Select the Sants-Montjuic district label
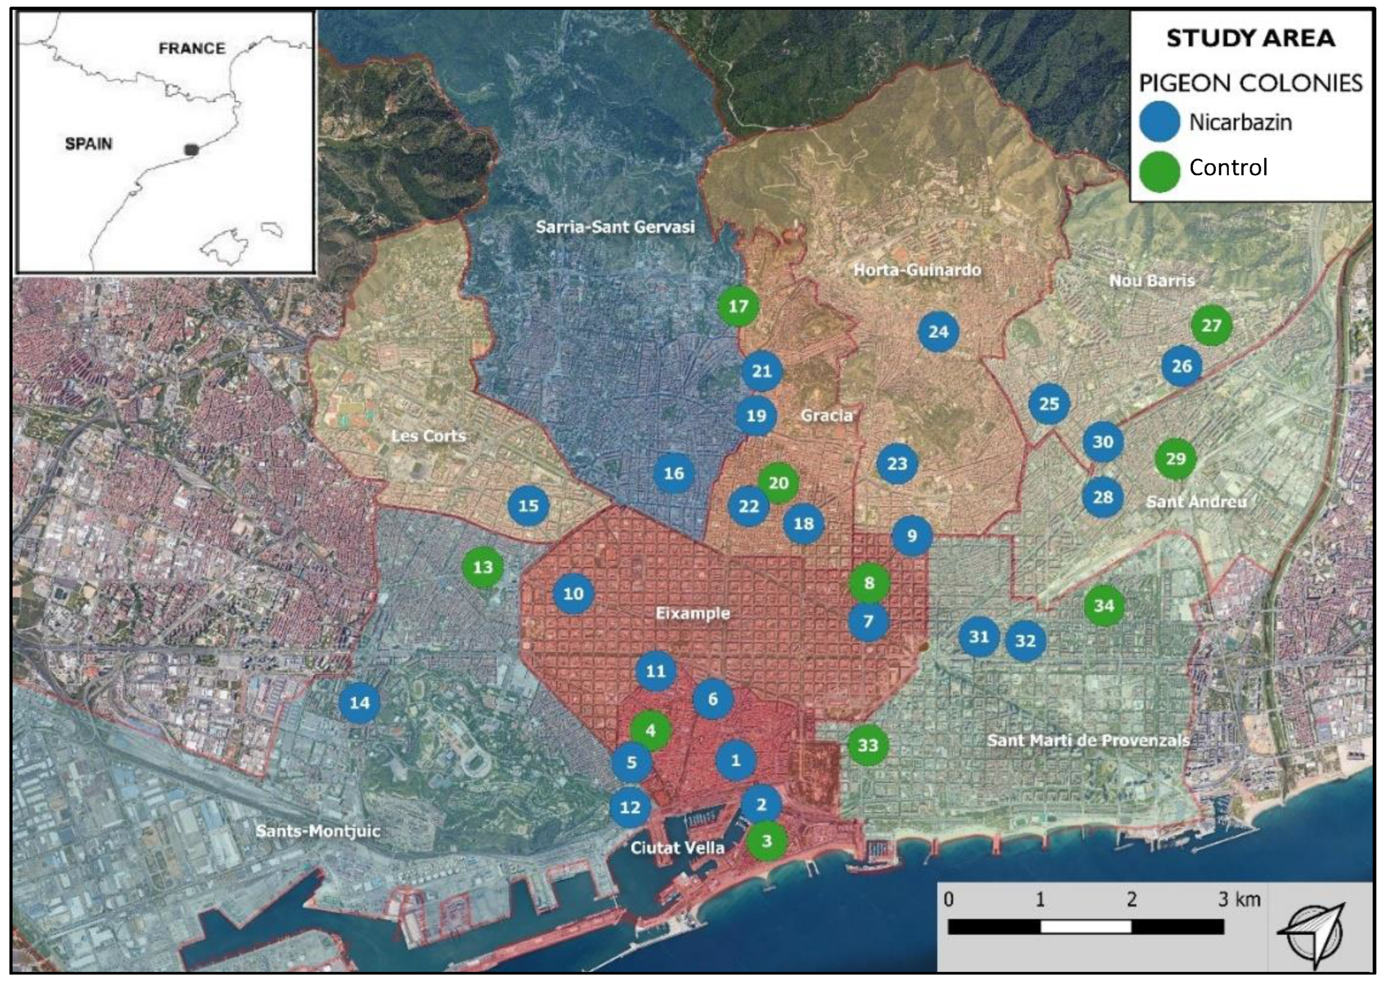The image size is (1386, 984). tap(318, 831)
